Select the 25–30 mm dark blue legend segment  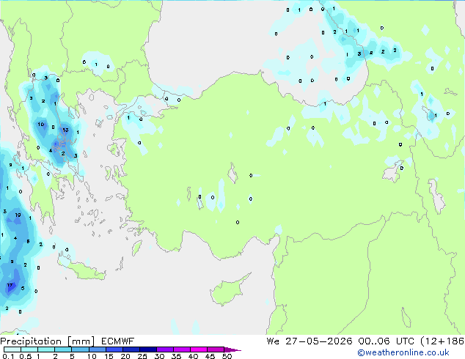pos(147,349)
